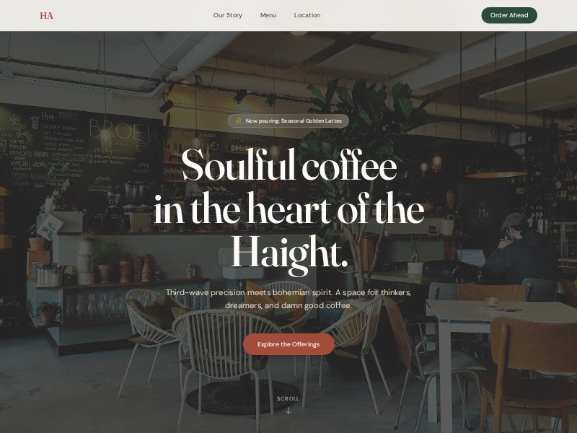Select the Seasonal Golden Lattes announcement pill

[288, 121]
